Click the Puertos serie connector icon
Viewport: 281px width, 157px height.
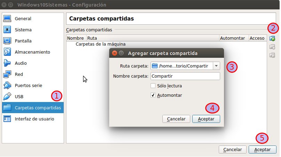7,85
